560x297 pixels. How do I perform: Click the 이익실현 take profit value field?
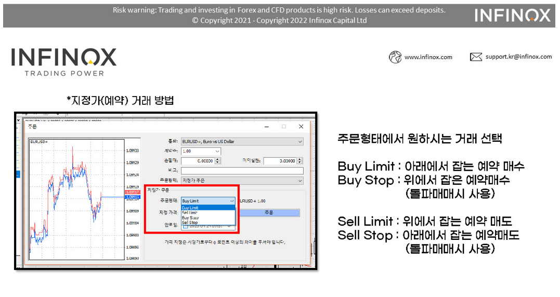(x=280, y=161)
